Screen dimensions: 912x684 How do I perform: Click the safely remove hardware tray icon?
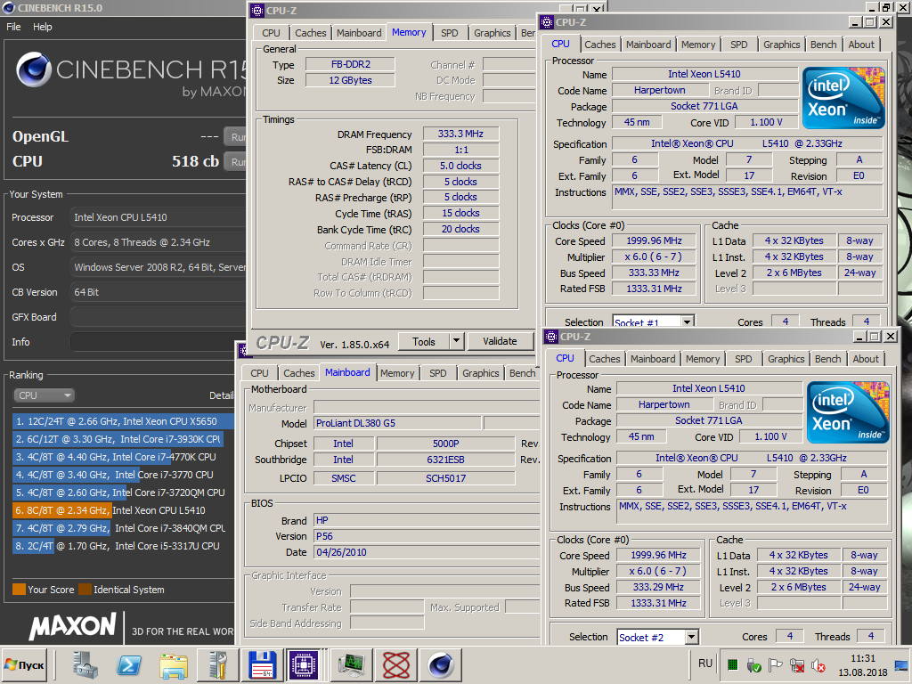pos(753,664)
